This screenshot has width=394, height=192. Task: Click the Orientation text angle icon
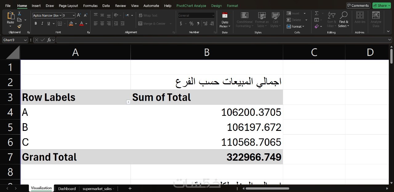coord(116,15)
